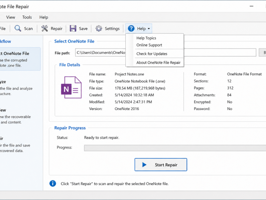
Task: Choose Online Support entry
Action: (149, 45)
